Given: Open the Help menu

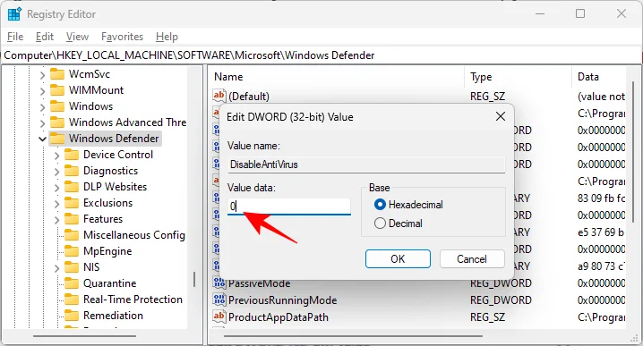Looking at the screenshot, I should (x=167, y=37).
